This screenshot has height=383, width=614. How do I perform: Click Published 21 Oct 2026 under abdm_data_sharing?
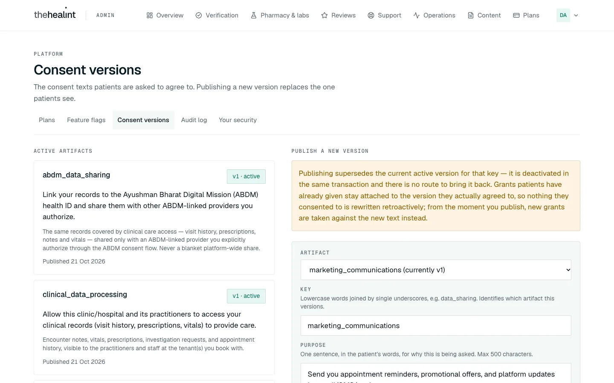click(74, 261)
